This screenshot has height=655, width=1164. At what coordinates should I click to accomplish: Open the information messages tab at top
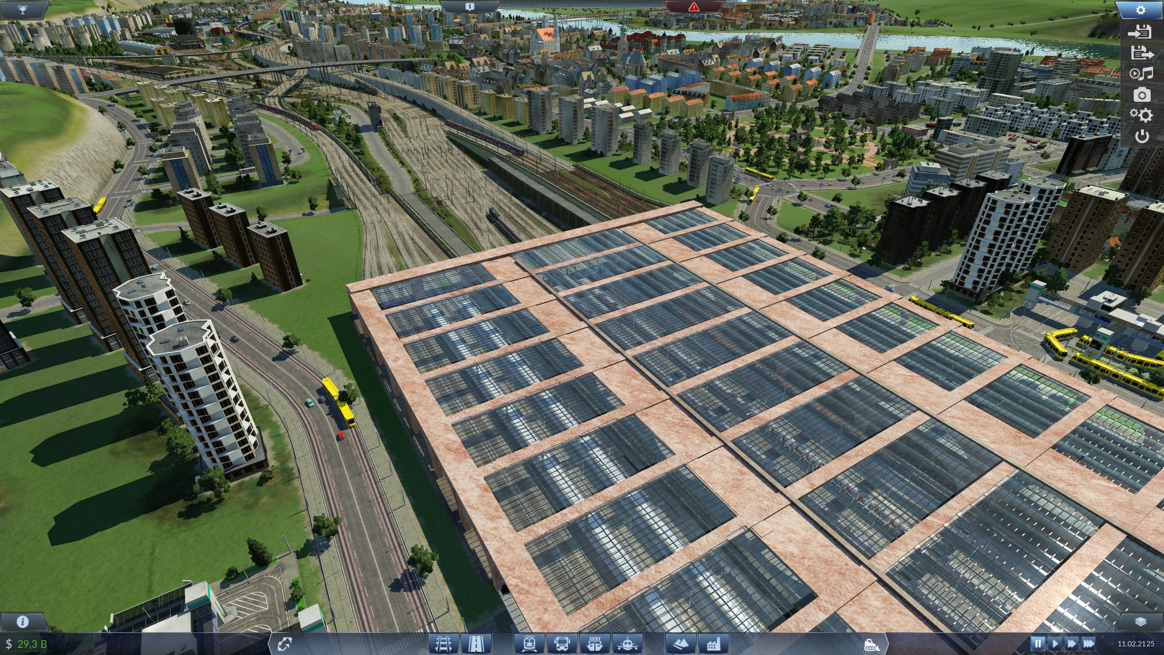tap(470, 6)
